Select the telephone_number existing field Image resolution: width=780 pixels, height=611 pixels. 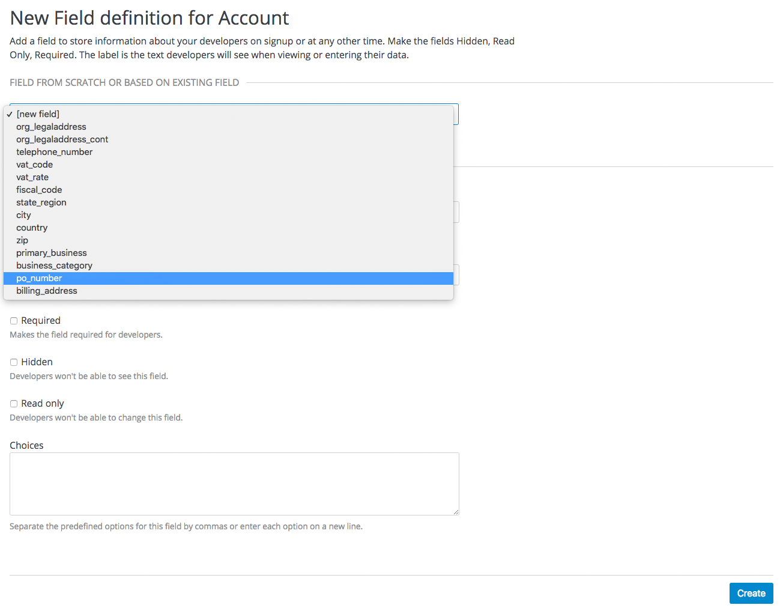54,151
